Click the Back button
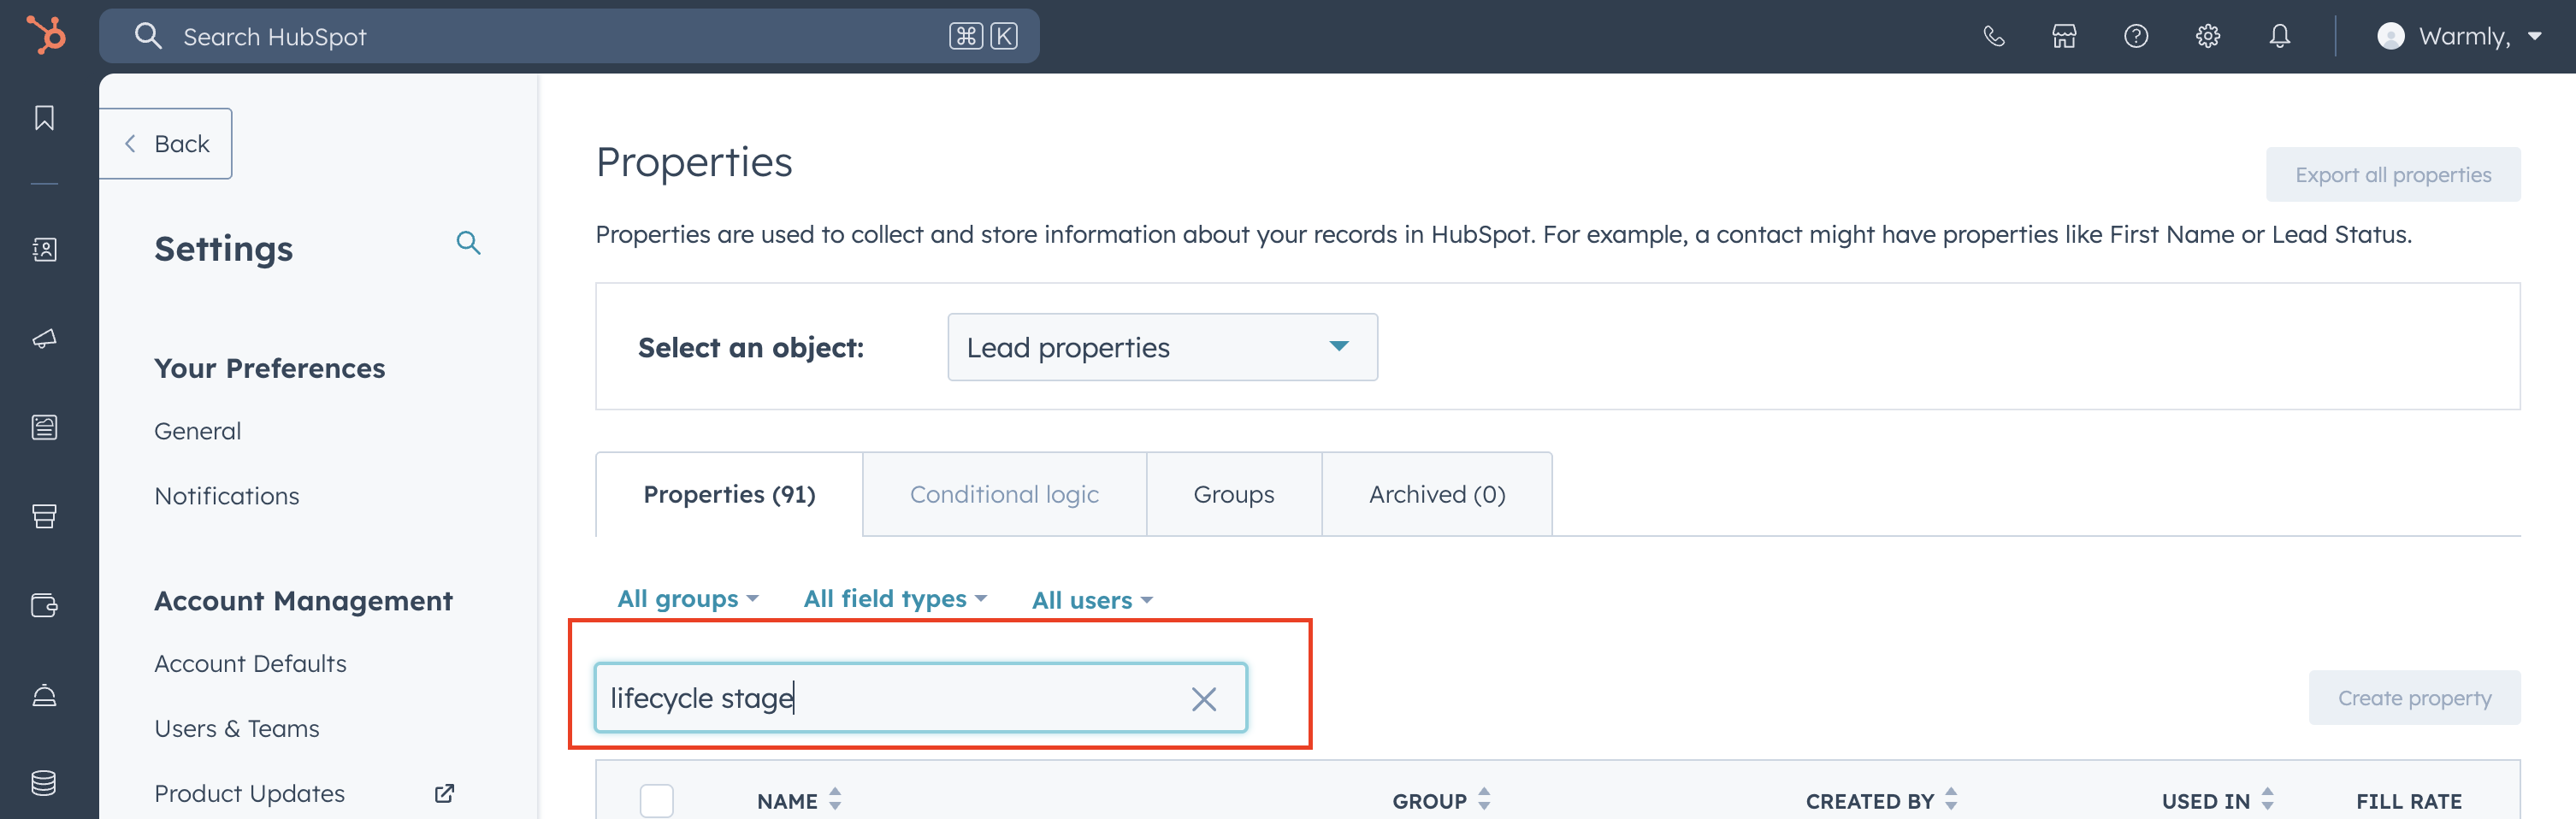This screenshot has width=2576, height=819. (166, 144)
